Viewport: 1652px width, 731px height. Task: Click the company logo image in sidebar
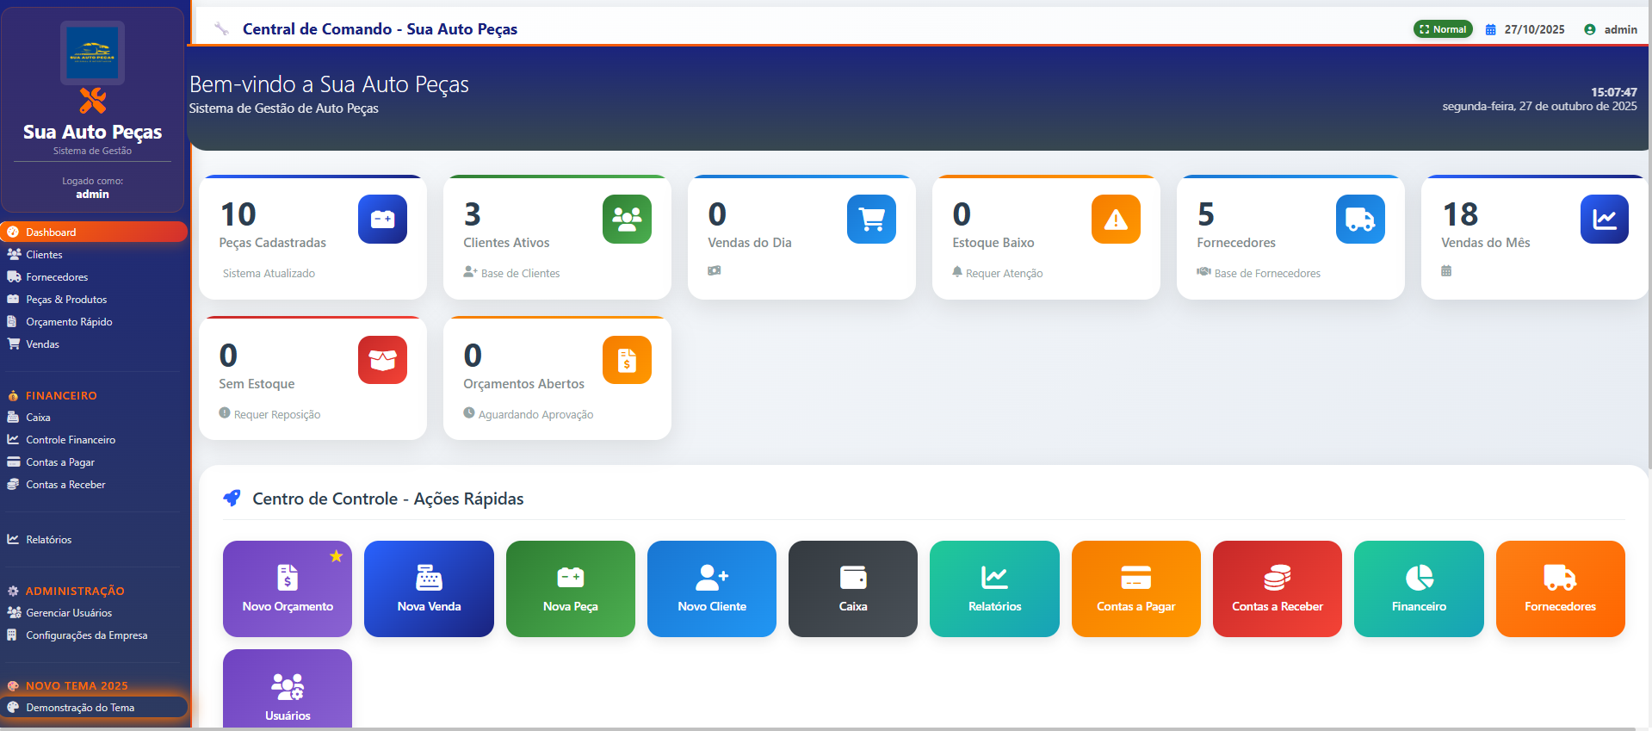pos(92,53)
